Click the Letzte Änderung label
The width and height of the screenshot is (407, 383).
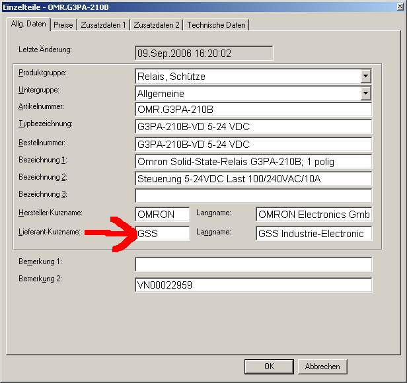(x=45, y=50)
